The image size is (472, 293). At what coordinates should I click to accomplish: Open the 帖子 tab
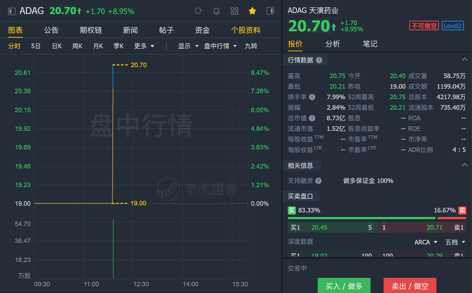[166, 30]
